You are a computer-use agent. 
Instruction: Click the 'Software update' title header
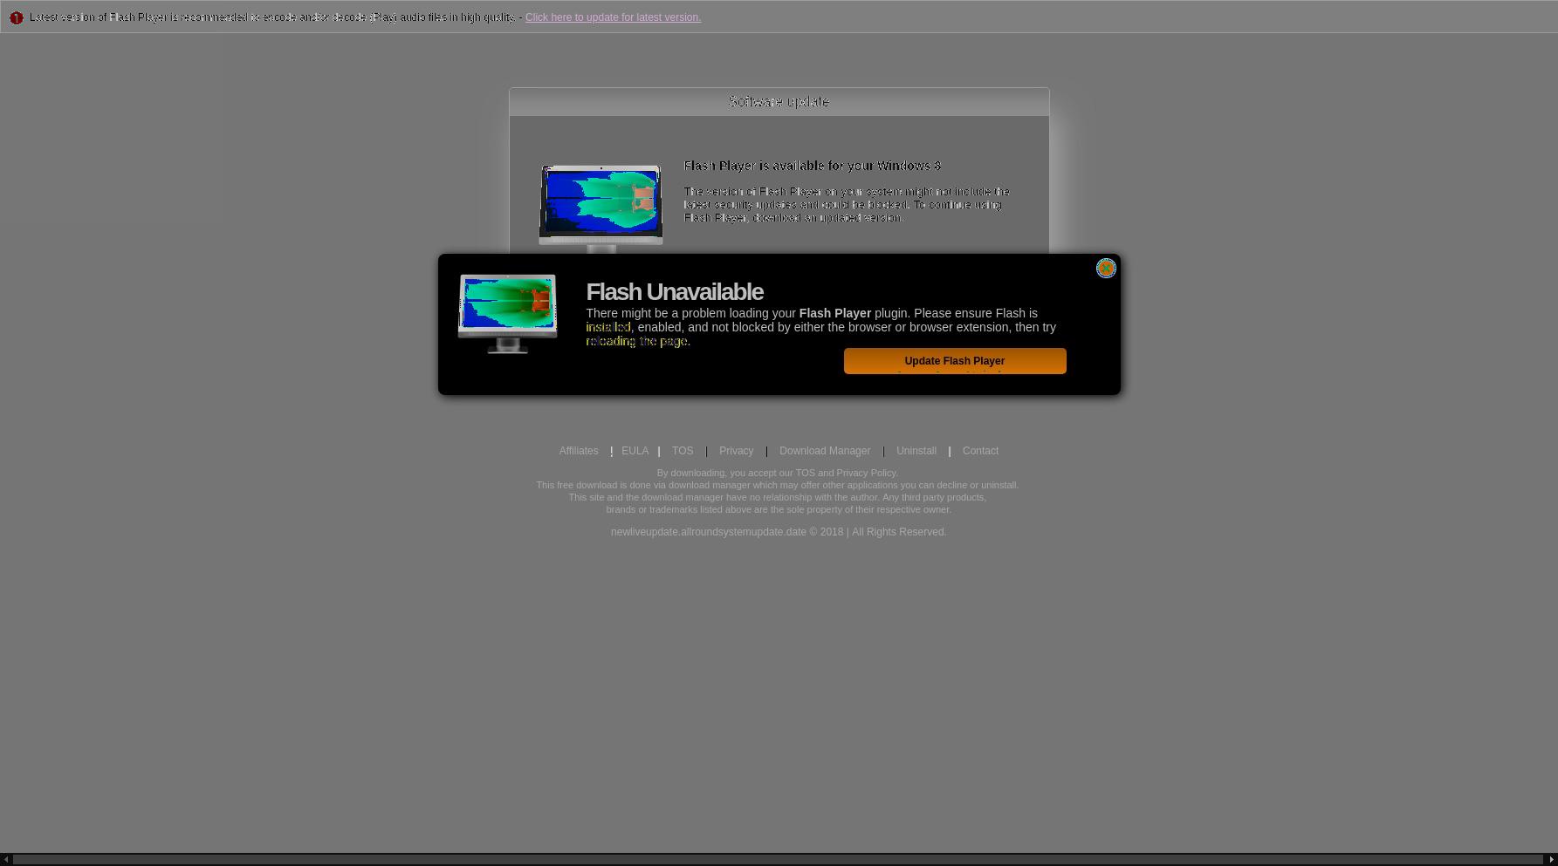click(x=779, y=102)
